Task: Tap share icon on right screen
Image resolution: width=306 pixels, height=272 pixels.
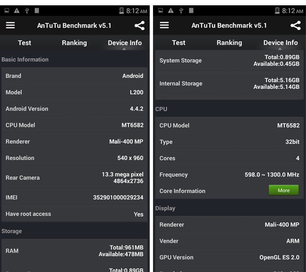Action: click(x=295, y=26)
